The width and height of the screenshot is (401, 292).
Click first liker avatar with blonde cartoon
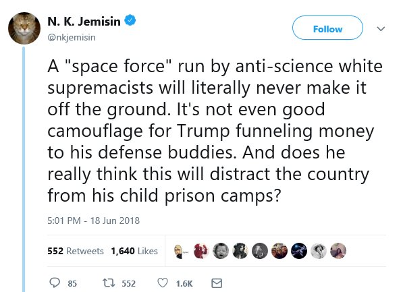(182, 251)
